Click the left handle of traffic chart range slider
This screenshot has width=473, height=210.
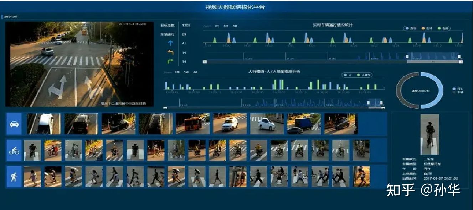tap(407, 56)
